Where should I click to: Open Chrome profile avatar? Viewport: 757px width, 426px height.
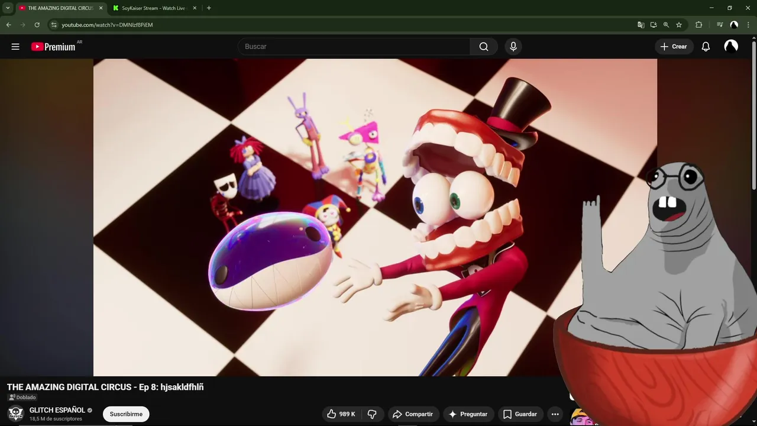[734, 25]
